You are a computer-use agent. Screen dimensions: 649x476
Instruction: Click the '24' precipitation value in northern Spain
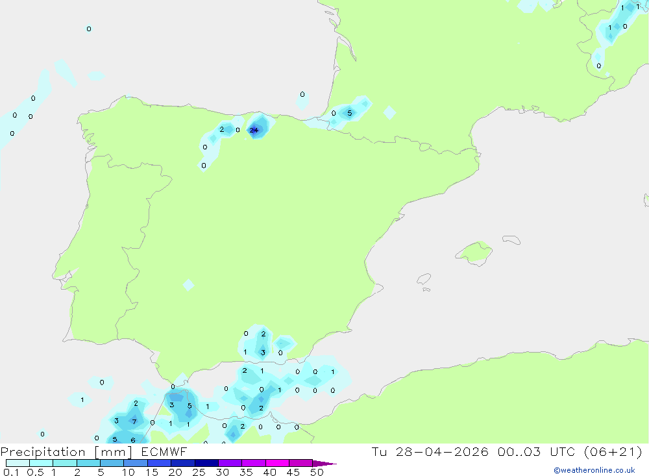(x=254, y=130)
